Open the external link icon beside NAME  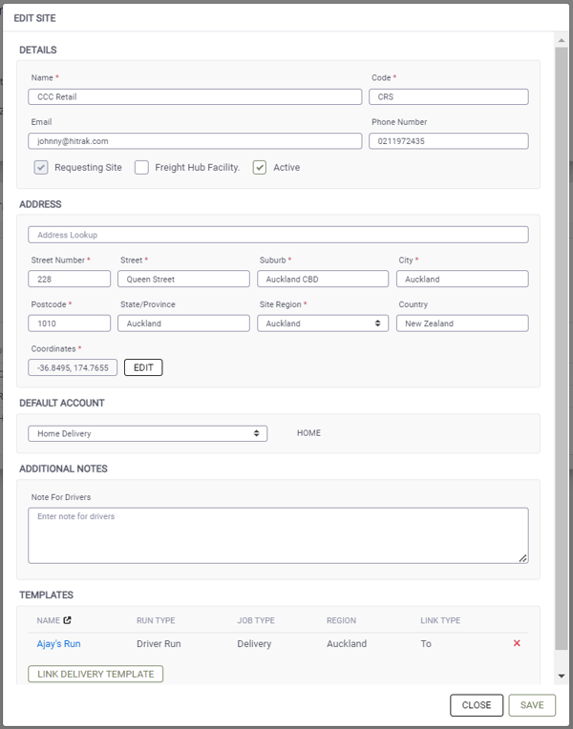(x=67, y=620)
